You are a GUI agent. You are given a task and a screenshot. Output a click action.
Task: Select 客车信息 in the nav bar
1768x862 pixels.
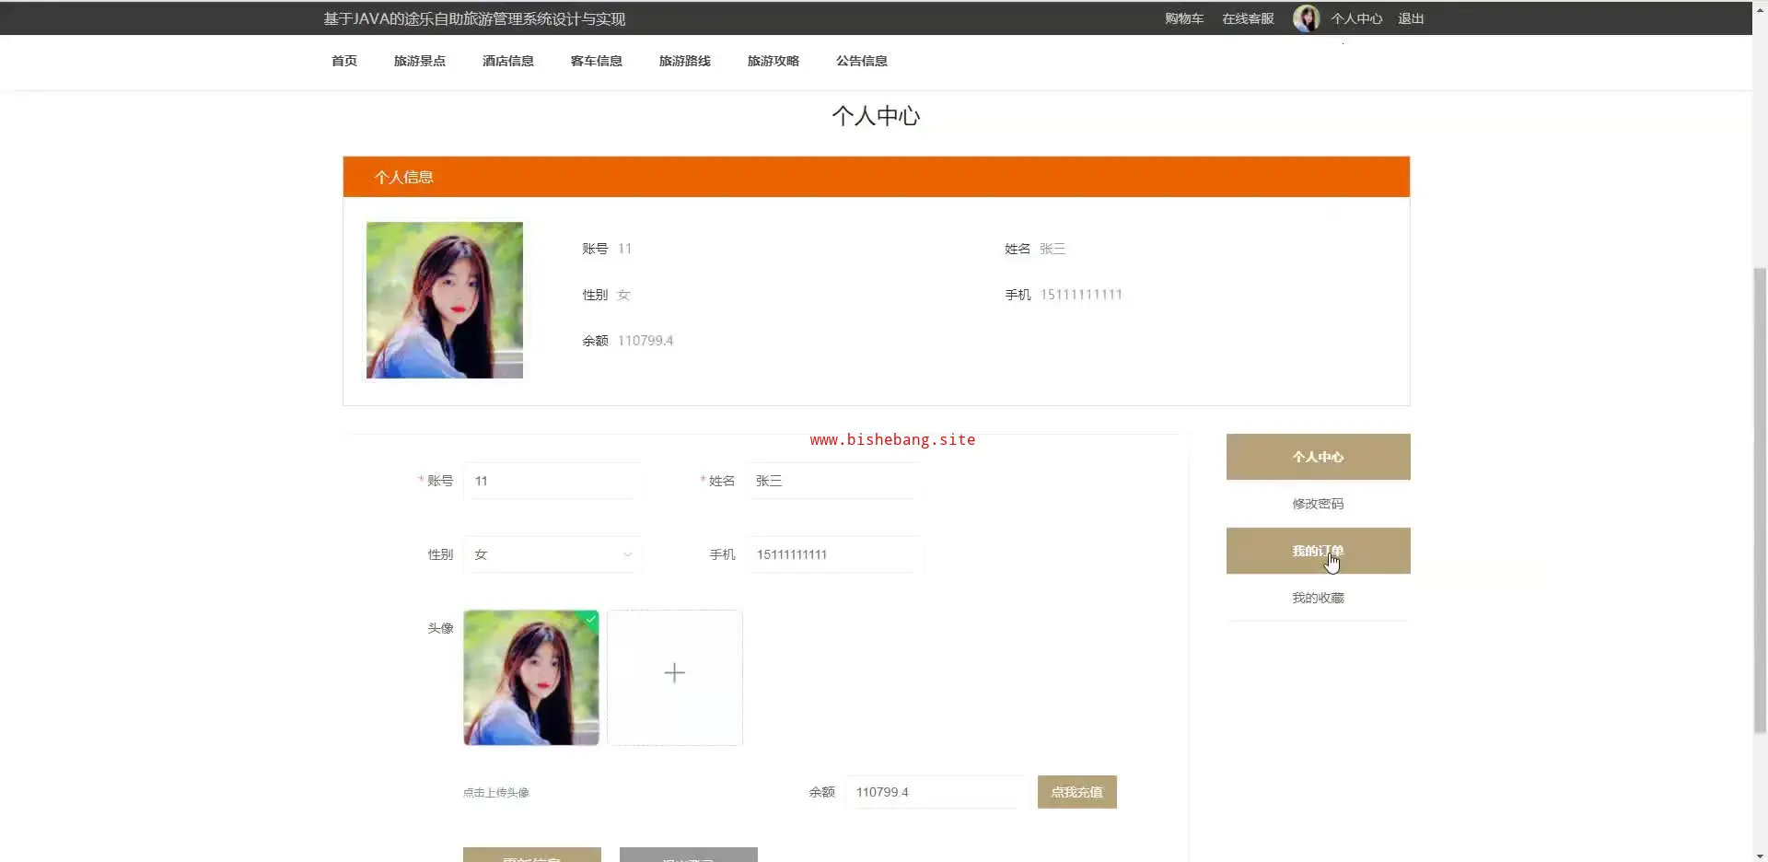coord(596,61)
